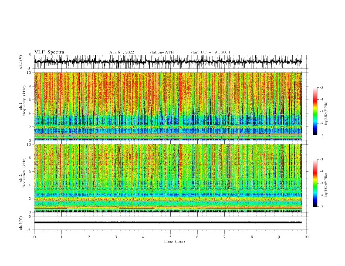The height and width of the screenshot is (266, 345).
Task: Click time axis tick label "5"
Action: tap(170, 237)
